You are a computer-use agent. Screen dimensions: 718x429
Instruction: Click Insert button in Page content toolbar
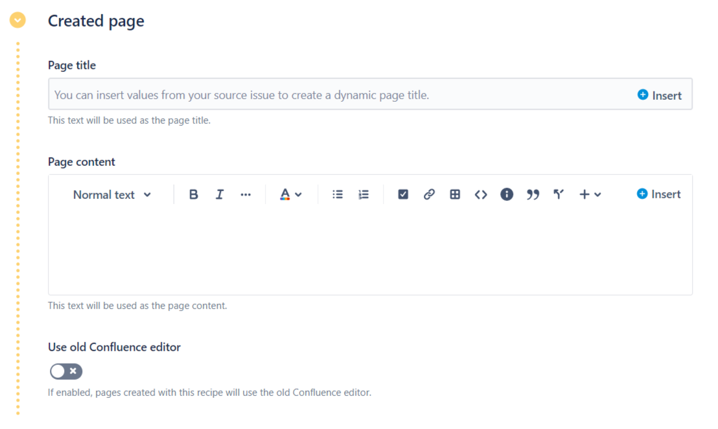659,194
